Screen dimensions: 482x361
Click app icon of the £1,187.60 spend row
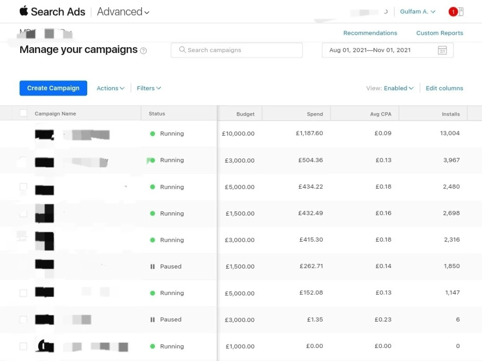click(44, 134)
